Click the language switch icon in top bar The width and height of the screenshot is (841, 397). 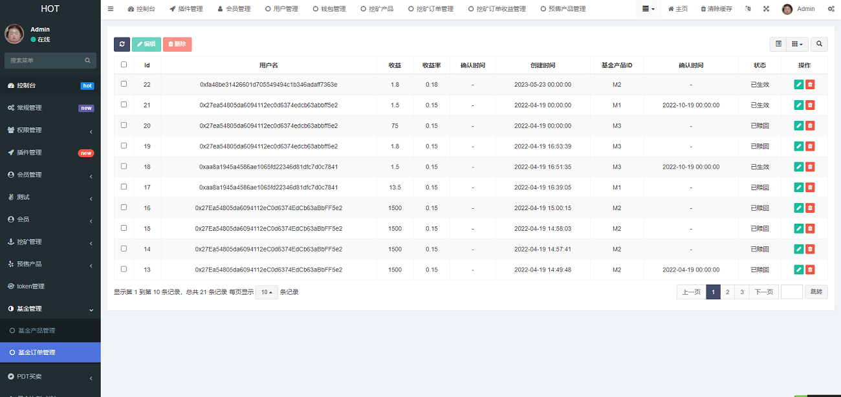(x=748, y=9)
